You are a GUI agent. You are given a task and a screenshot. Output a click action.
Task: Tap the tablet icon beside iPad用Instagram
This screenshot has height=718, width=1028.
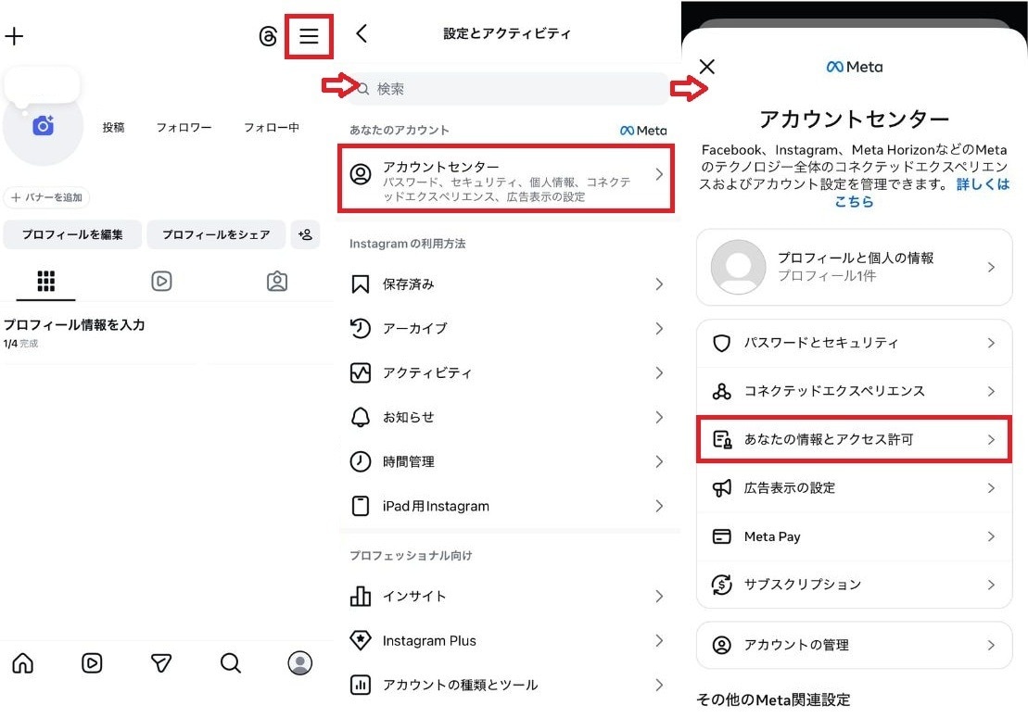(x=360, y=506)
